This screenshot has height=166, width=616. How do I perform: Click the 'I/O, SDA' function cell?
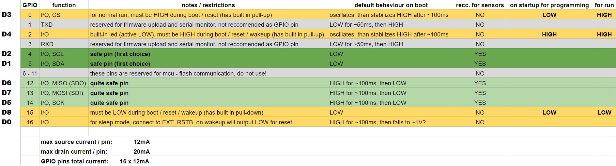click(64, 63)
